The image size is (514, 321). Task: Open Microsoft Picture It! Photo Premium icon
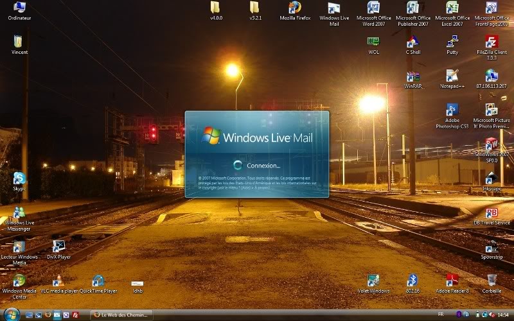pos(492,116)
